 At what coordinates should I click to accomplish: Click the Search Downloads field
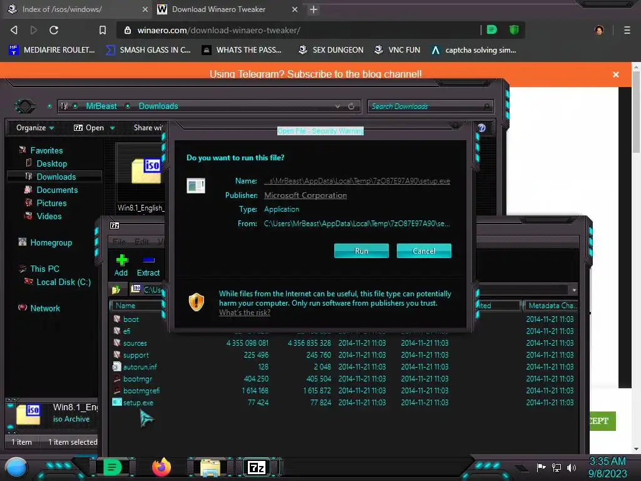pos(431,106)
